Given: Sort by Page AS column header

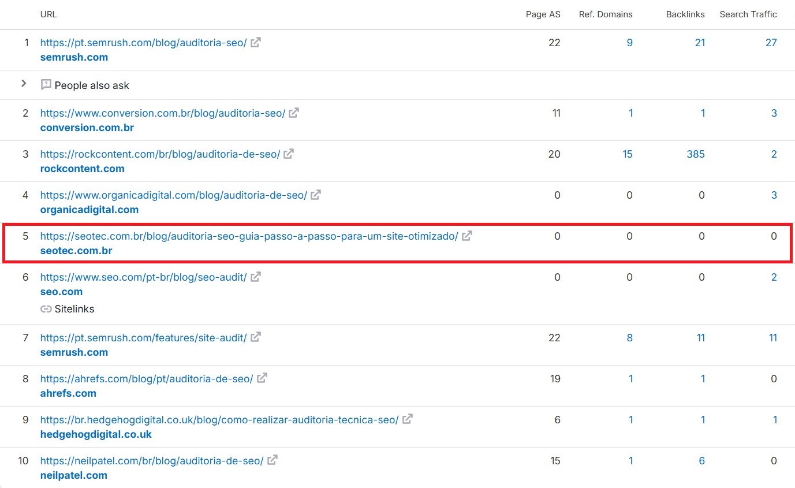Looking at the screenshot, I should [543, 14].
